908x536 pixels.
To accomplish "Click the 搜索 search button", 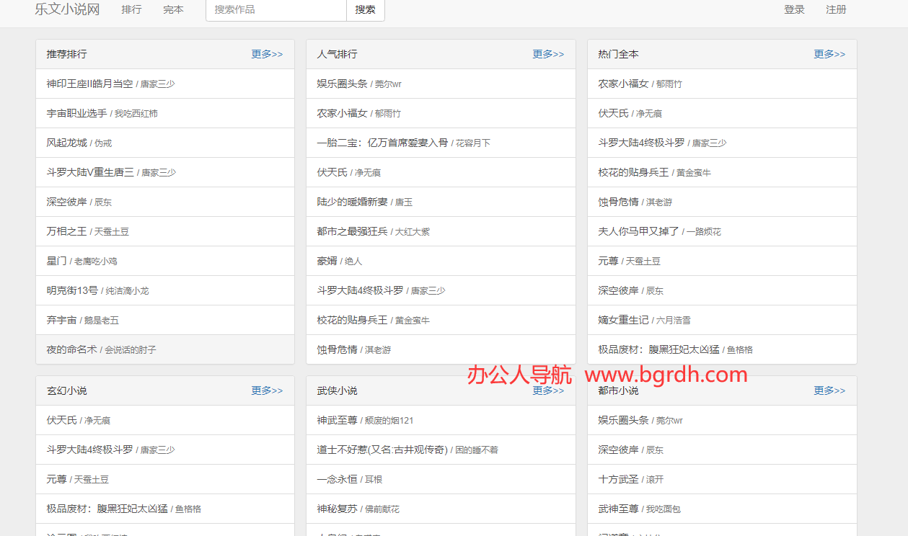I will tap(365, 10).
